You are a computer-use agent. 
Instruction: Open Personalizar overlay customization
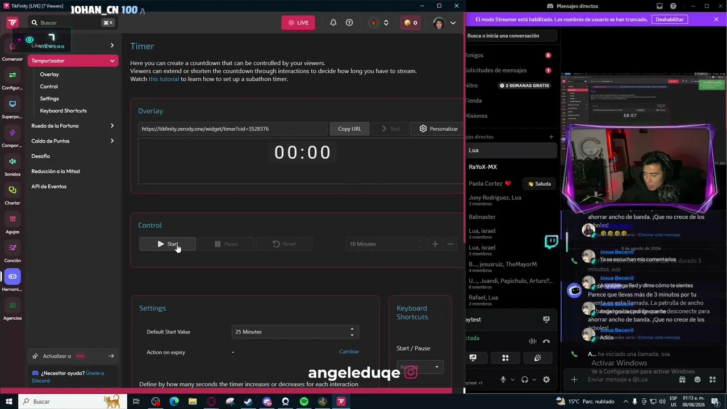pyautogui.click(x=438, y=129)
